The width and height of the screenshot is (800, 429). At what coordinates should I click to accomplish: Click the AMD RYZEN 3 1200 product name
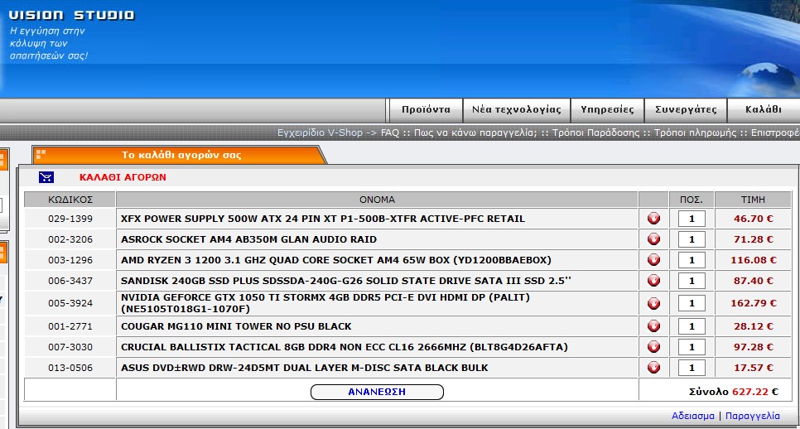335,260
